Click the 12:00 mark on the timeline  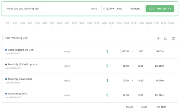coord(89,23)
